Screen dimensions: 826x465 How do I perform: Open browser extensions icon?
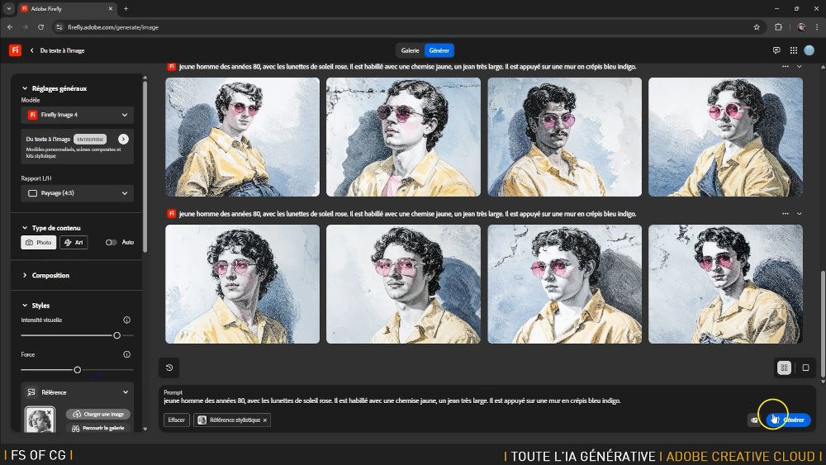pos(778,27)
